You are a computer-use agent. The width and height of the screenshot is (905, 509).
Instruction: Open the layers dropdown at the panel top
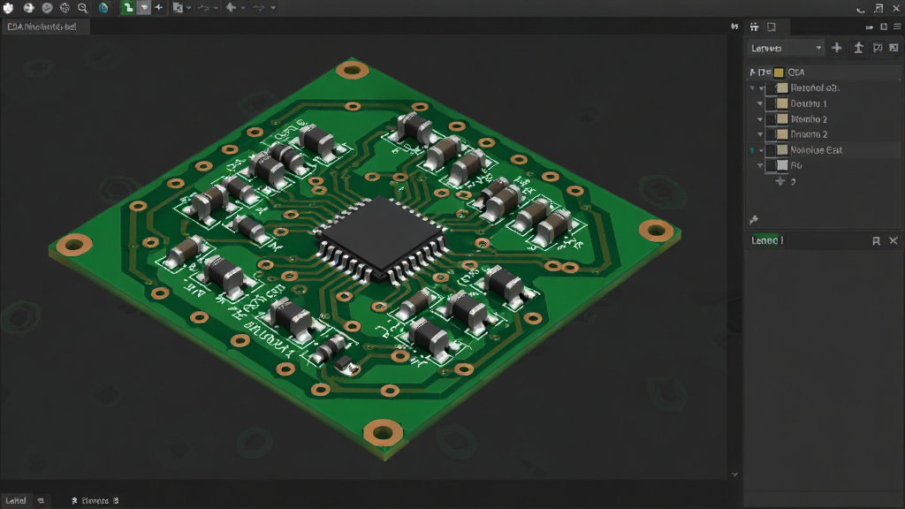click(x=786, y=48)
